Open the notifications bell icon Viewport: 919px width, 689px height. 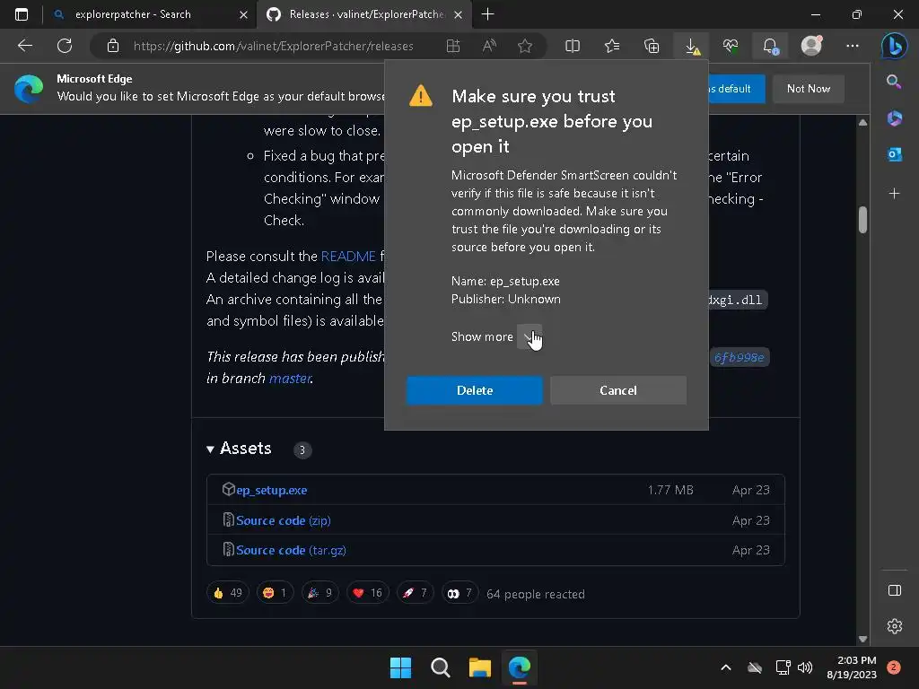point(771,46)
